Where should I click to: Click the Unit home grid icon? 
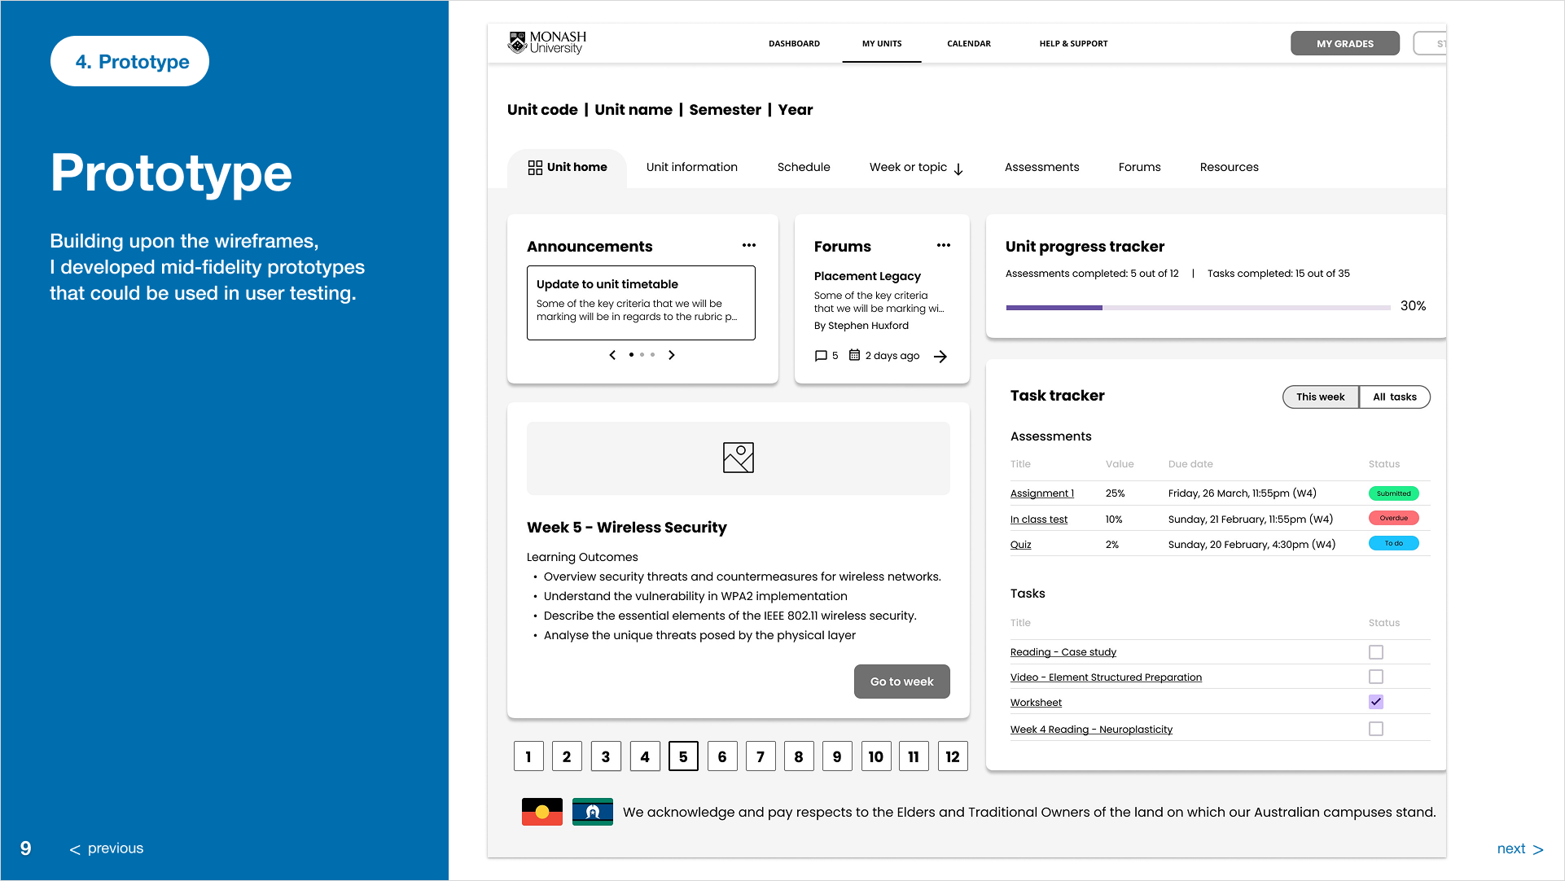coord(535,168)
